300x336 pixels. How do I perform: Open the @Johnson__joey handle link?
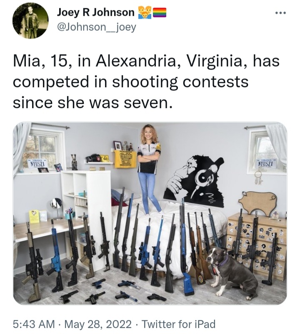(96, 27)
